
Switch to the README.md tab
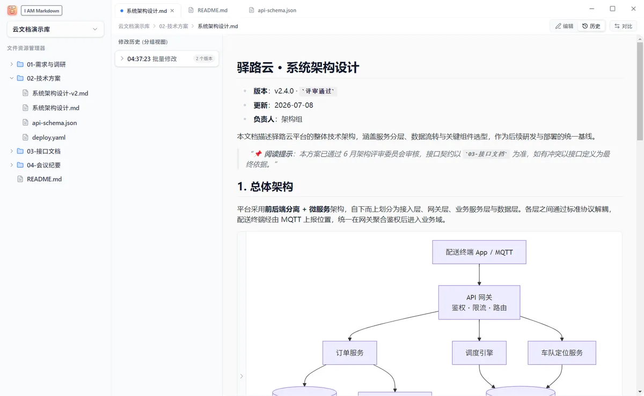[208, 10]
